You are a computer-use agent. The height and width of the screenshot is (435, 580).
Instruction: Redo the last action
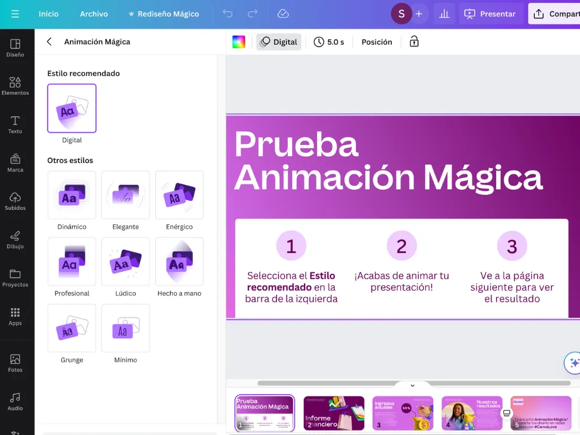point(253,14)
